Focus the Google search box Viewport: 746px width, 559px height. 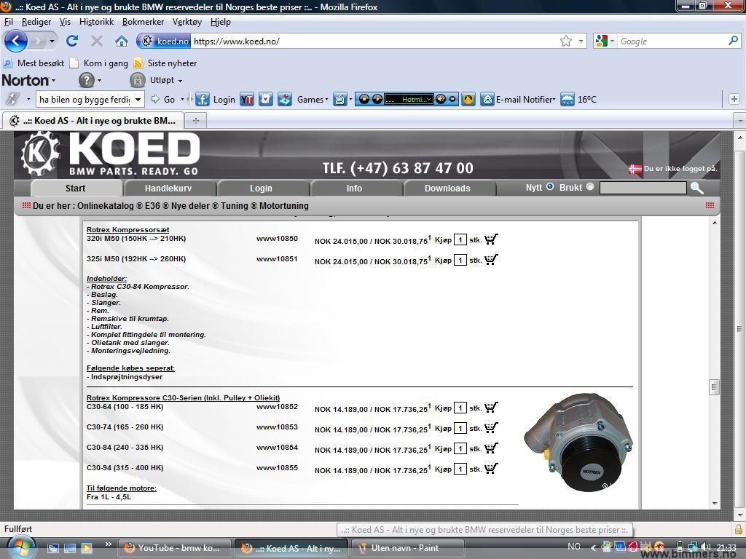click(x=671, y=41)
